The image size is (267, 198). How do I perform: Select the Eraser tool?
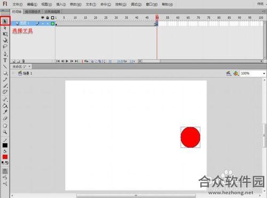[x=5, y=119]
